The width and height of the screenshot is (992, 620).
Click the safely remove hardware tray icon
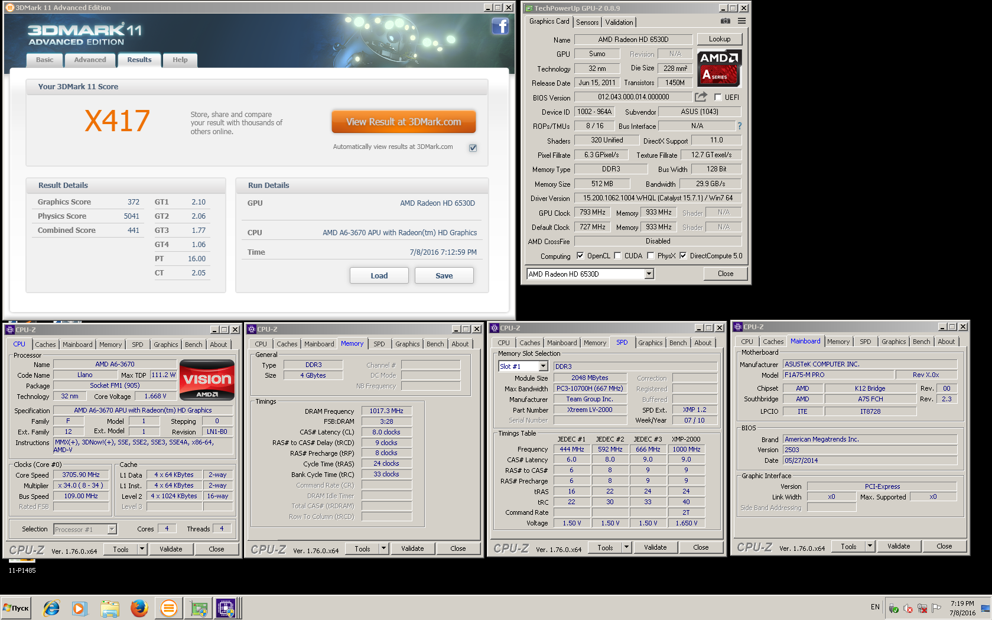(894, 608)
